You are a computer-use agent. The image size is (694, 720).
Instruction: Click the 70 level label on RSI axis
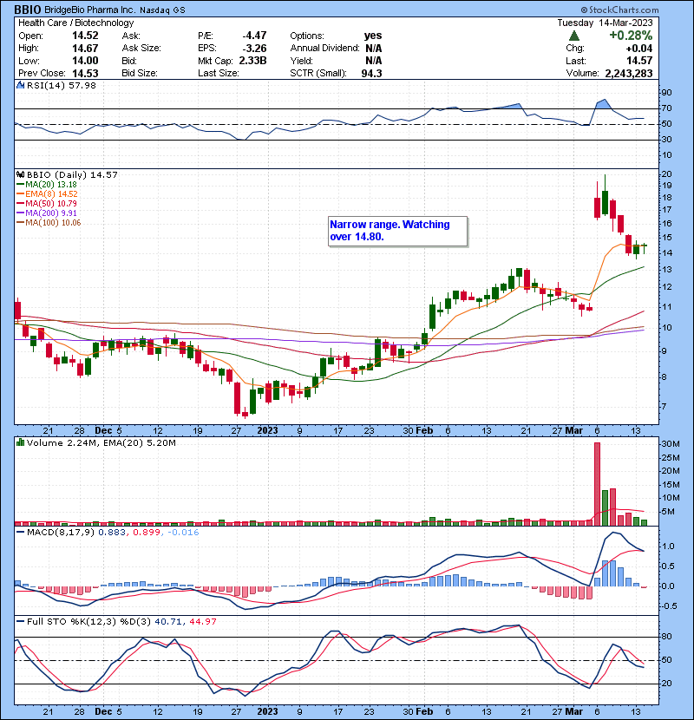[x=666, y=108]
